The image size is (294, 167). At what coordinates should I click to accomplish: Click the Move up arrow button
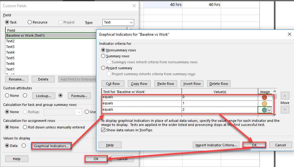(x=284, y=96)
